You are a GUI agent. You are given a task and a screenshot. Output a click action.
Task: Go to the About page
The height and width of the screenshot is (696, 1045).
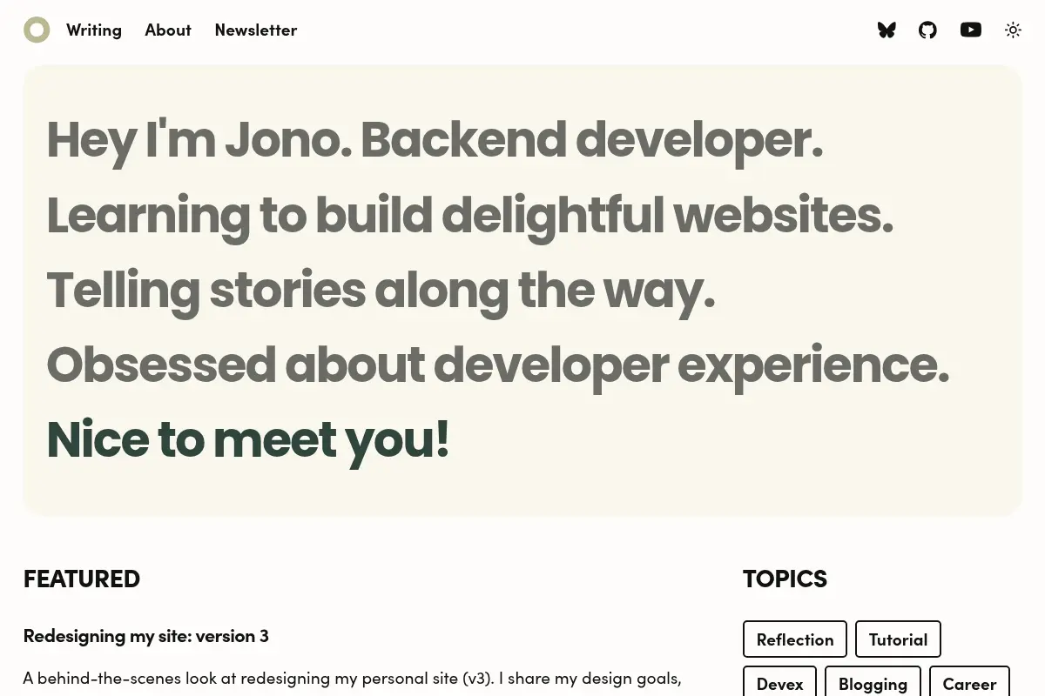(168, 30)
